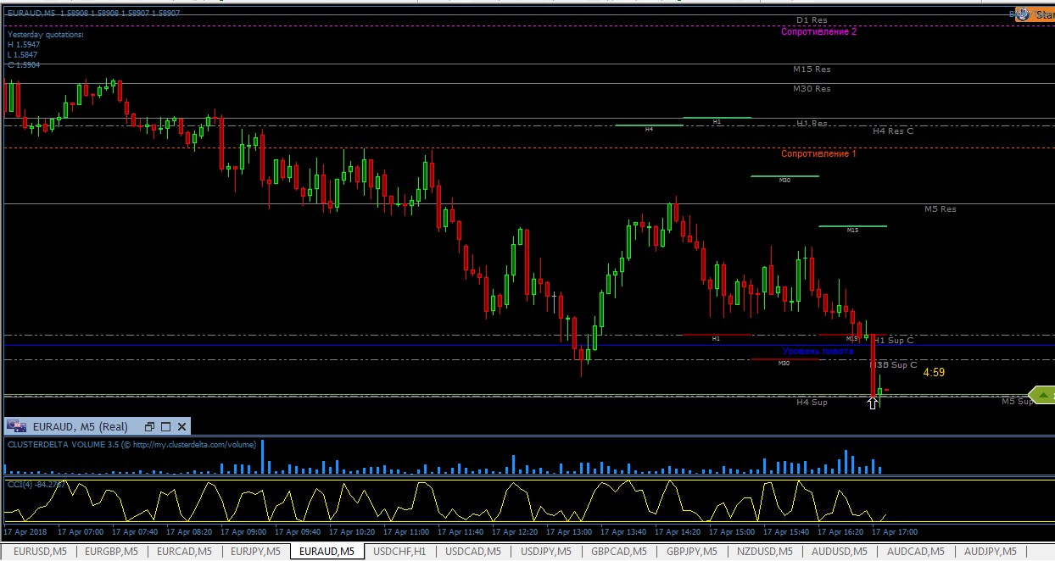Screen dimensions: 1055x561
Task: Switch to the NZDUSD,M5 chart tab
Action: (x=765, y=552)
